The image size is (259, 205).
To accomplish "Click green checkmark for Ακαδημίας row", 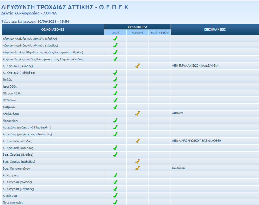I will [x=115, y=196].
